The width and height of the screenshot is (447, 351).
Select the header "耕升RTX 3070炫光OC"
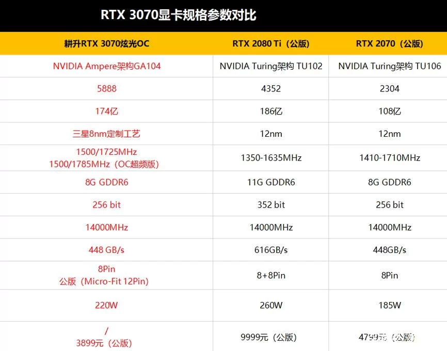pyautogui.click(x=107, y=44)
